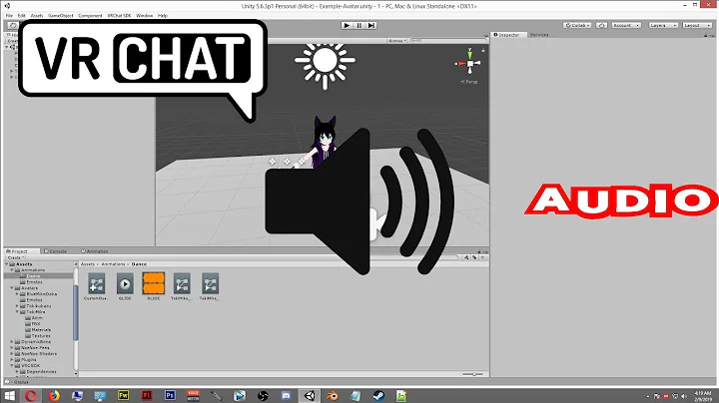Click the Search by Type icon in Project
The image size is (719, 403).
466,257
